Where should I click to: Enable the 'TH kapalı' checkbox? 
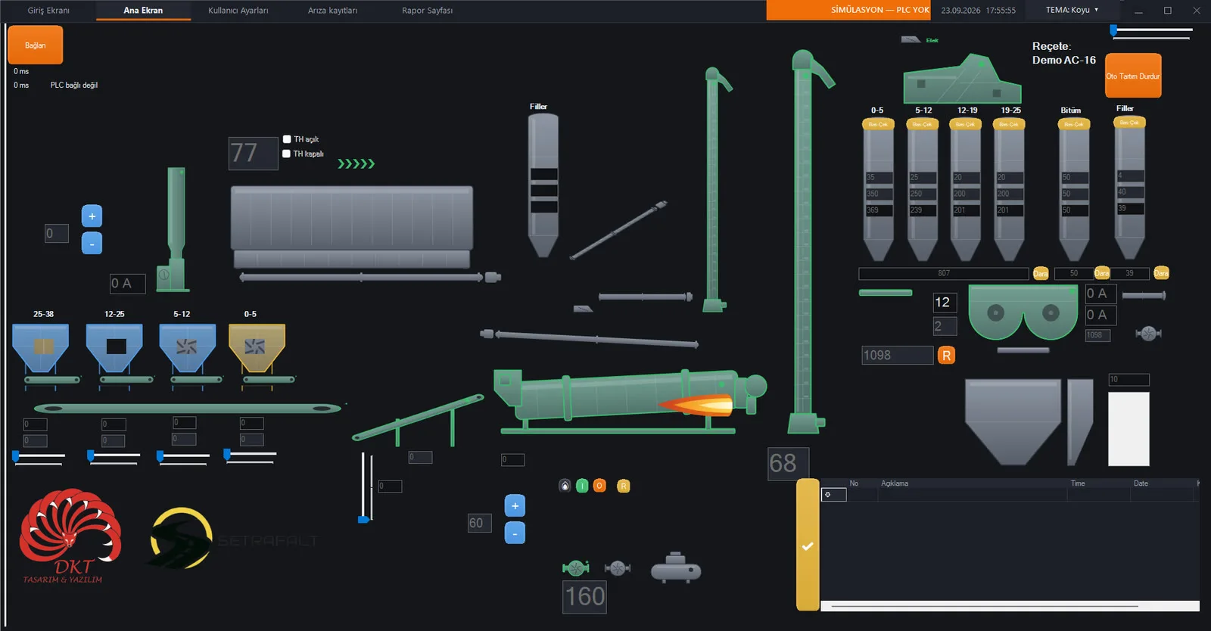coord(287,154)
